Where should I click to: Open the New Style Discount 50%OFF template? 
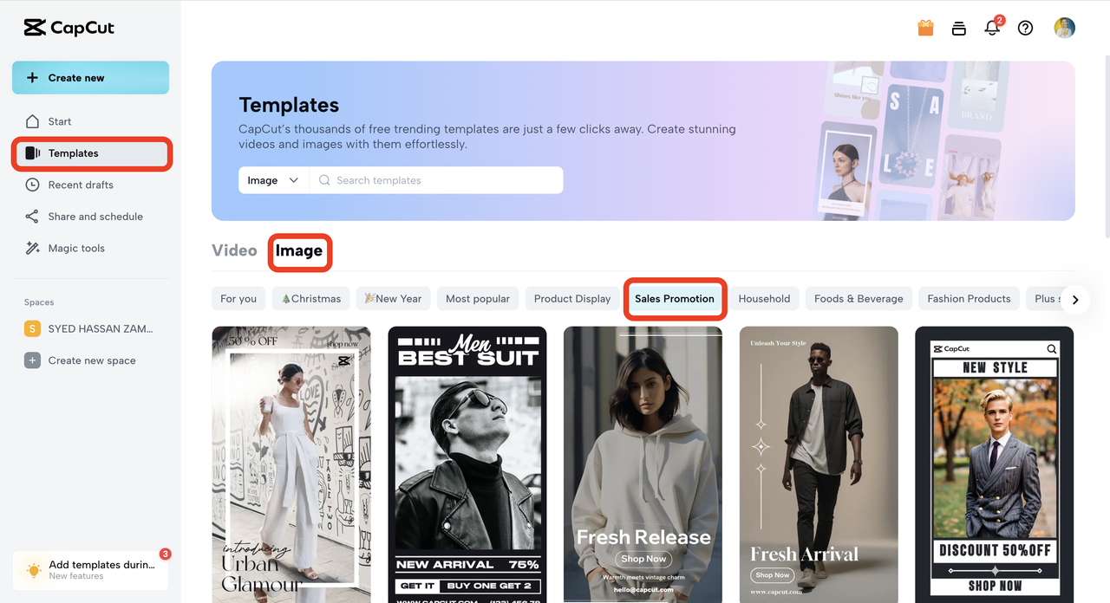click(x=995, y=464)
